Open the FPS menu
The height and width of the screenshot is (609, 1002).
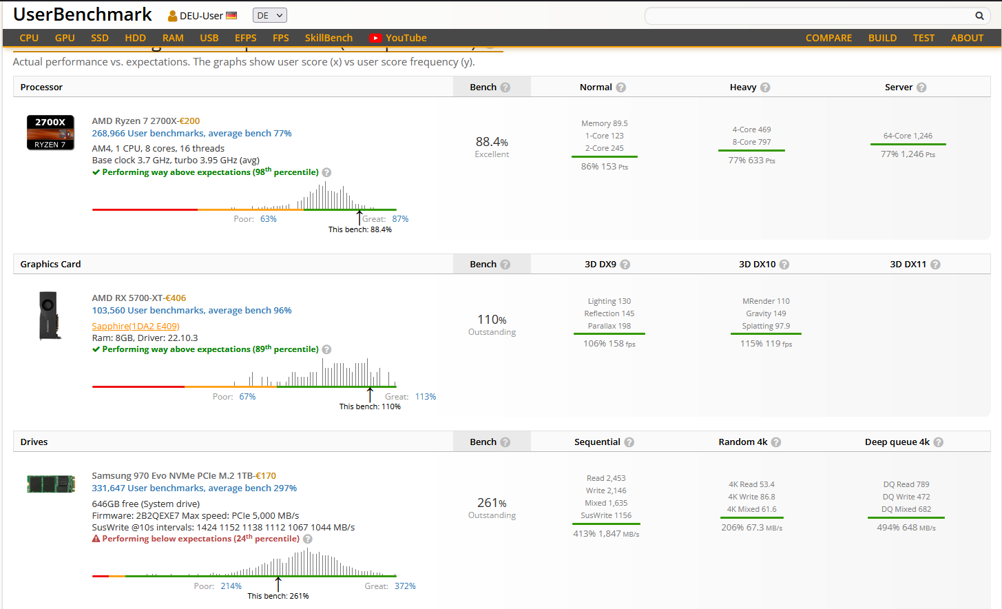[x=281, y=38]
